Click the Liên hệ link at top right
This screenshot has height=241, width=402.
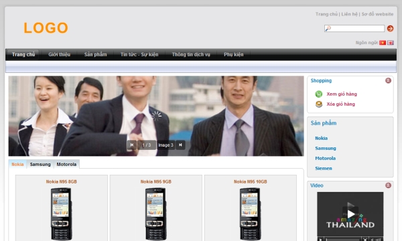tap(349, 14)
